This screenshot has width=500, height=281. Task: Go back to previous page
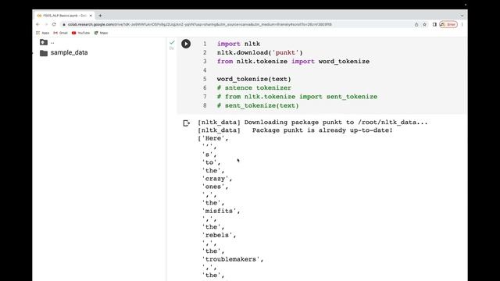click(x=38, y=24)
